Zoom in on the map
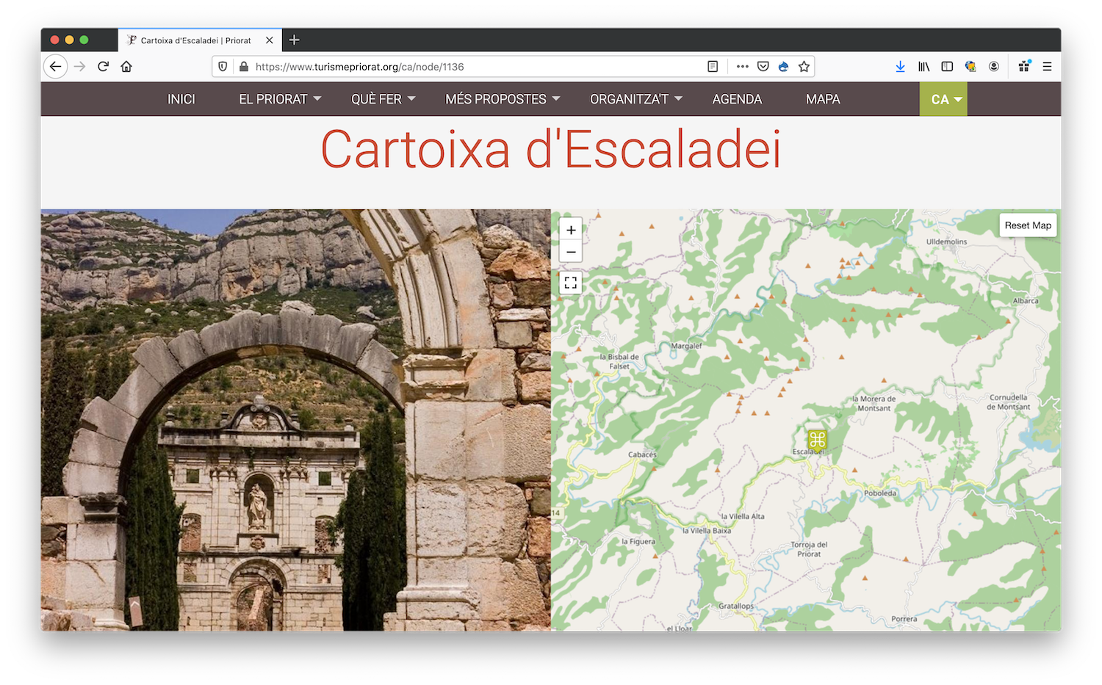 [571, 230]
